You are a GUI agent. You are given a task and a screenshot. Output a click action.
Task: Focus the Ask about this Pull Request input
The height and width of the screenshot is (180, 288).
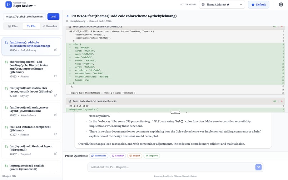172,167
